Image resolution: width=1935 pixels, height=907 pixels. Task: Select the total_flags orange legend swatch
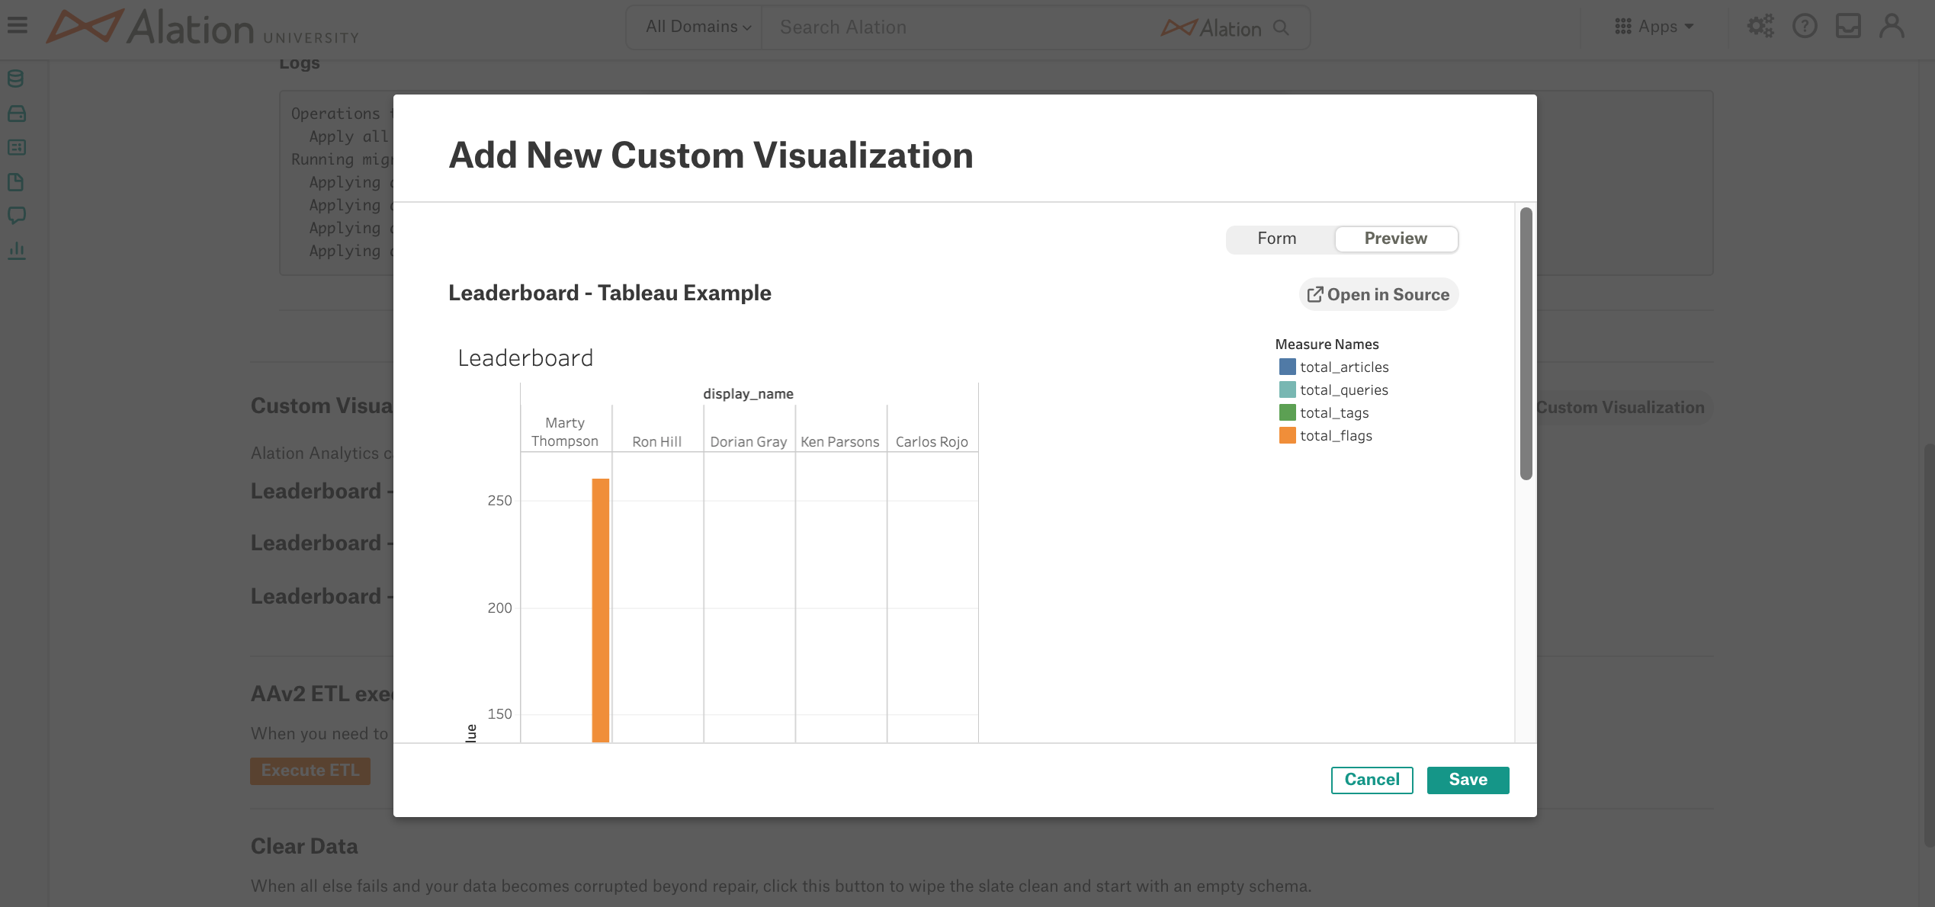1287,436
